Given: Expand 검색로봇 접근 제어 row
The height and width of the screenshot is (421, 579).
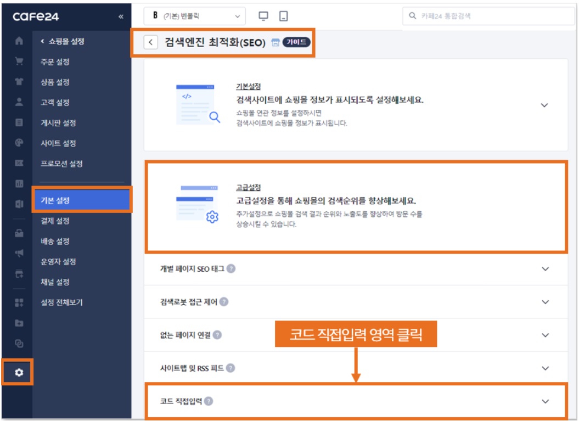Looking at the screenshot, I should point(546,302).
